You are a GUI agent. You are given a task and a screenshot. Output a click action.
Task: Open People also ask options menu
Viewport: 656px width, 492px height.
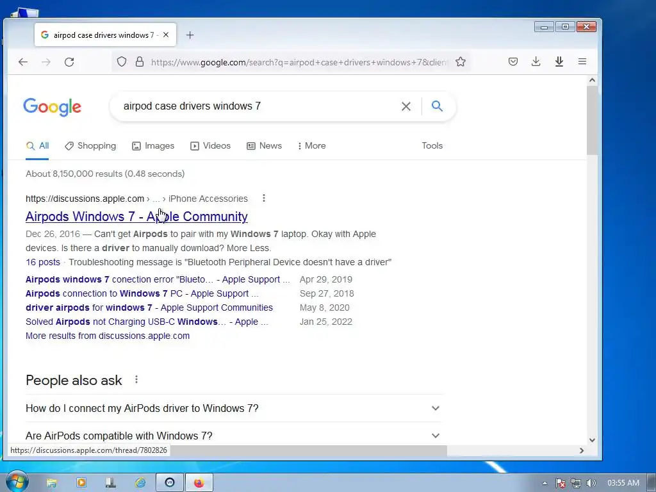tap(136, 379)
